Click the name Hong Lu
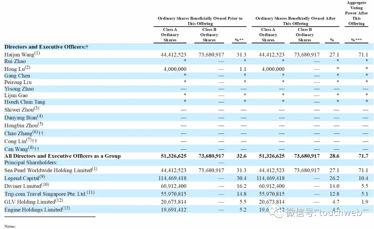The height and width of the screenshot is (229, 374). [15, 69]
